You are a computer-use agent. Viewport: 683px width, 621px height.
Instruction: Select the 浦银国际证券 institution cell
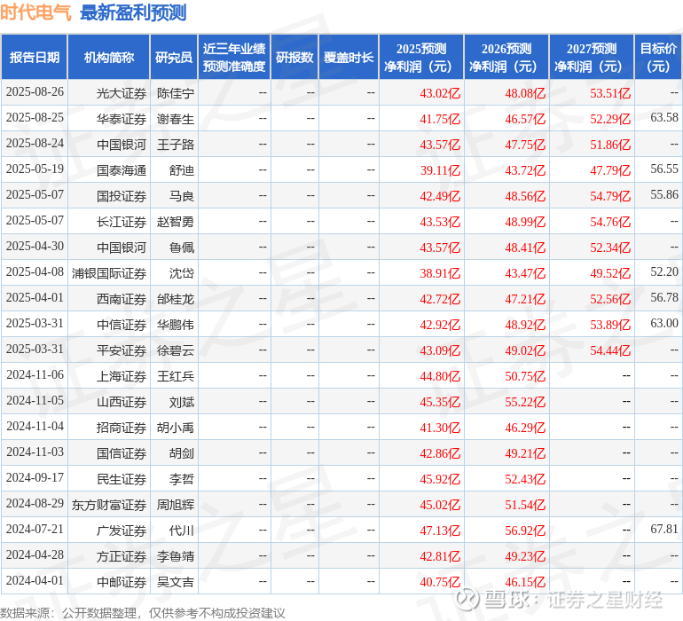(109, 273)
